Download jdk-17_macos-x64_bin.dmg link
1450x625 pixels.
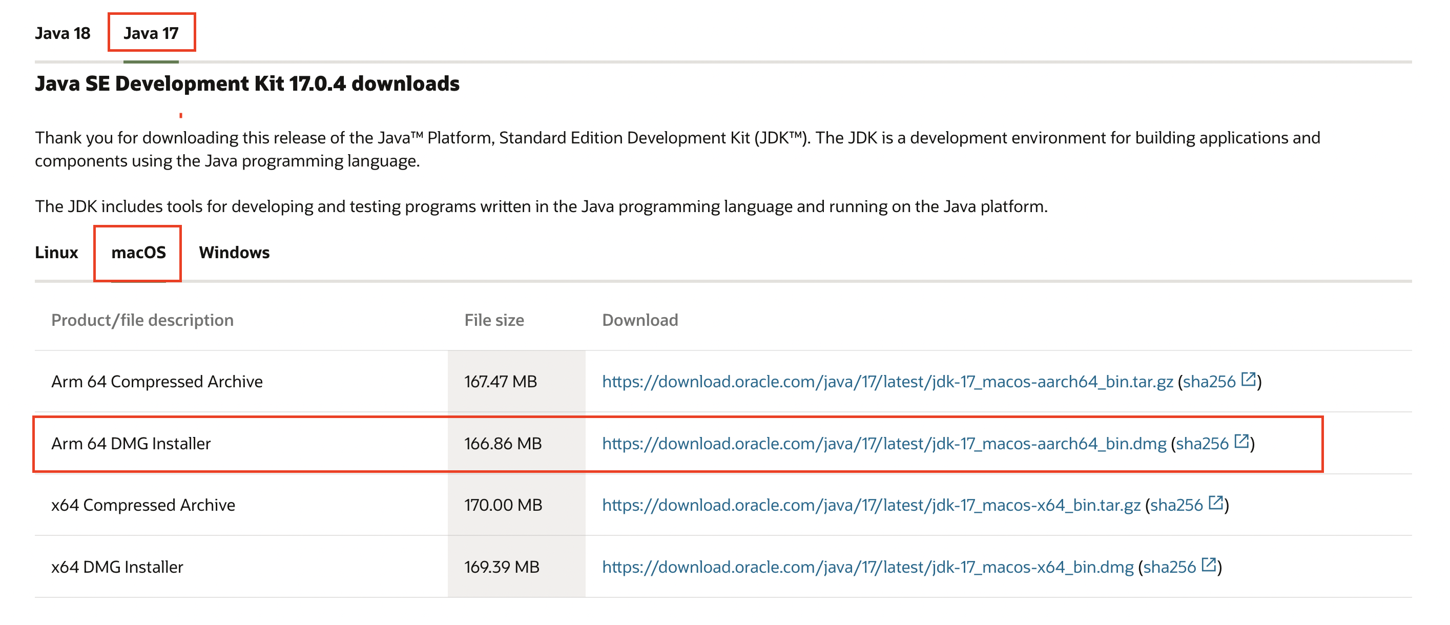[867, 567]
